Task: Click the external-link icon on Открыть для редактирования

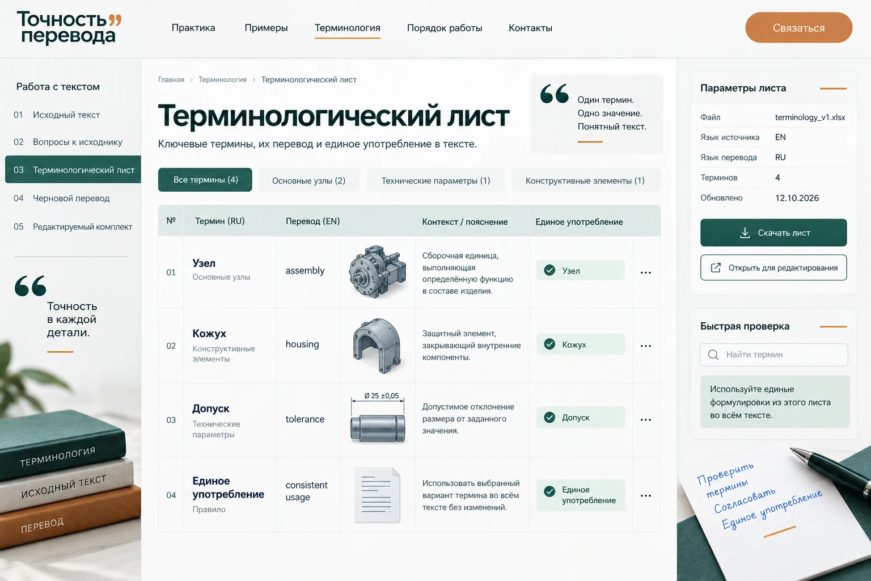Action: (716, 268)
